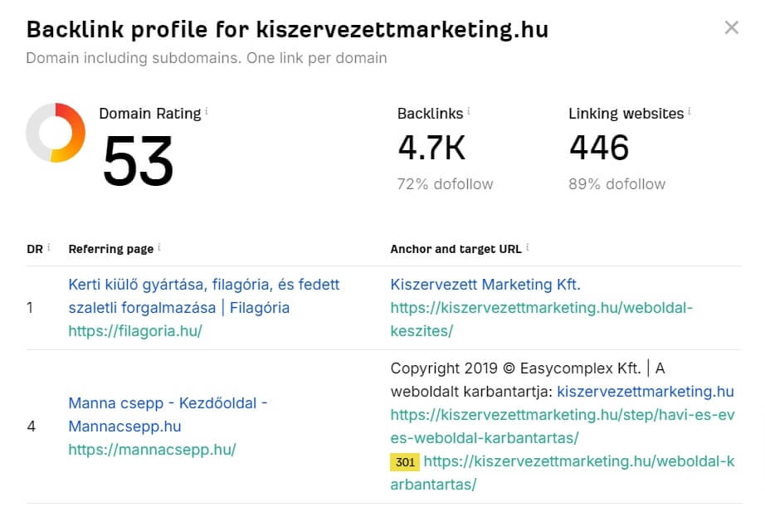The width and height of the screenshot is (765, 507).
Task: Click the Backlinks count 4.7K
Action: 431,148
